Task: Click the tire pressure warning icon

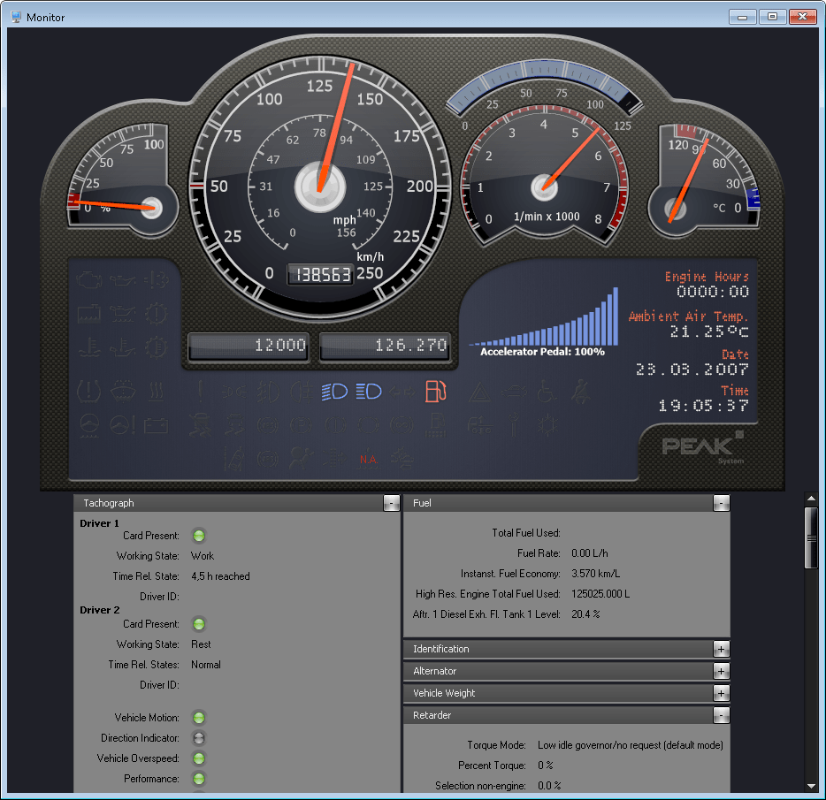Action: tap(89, 392)
